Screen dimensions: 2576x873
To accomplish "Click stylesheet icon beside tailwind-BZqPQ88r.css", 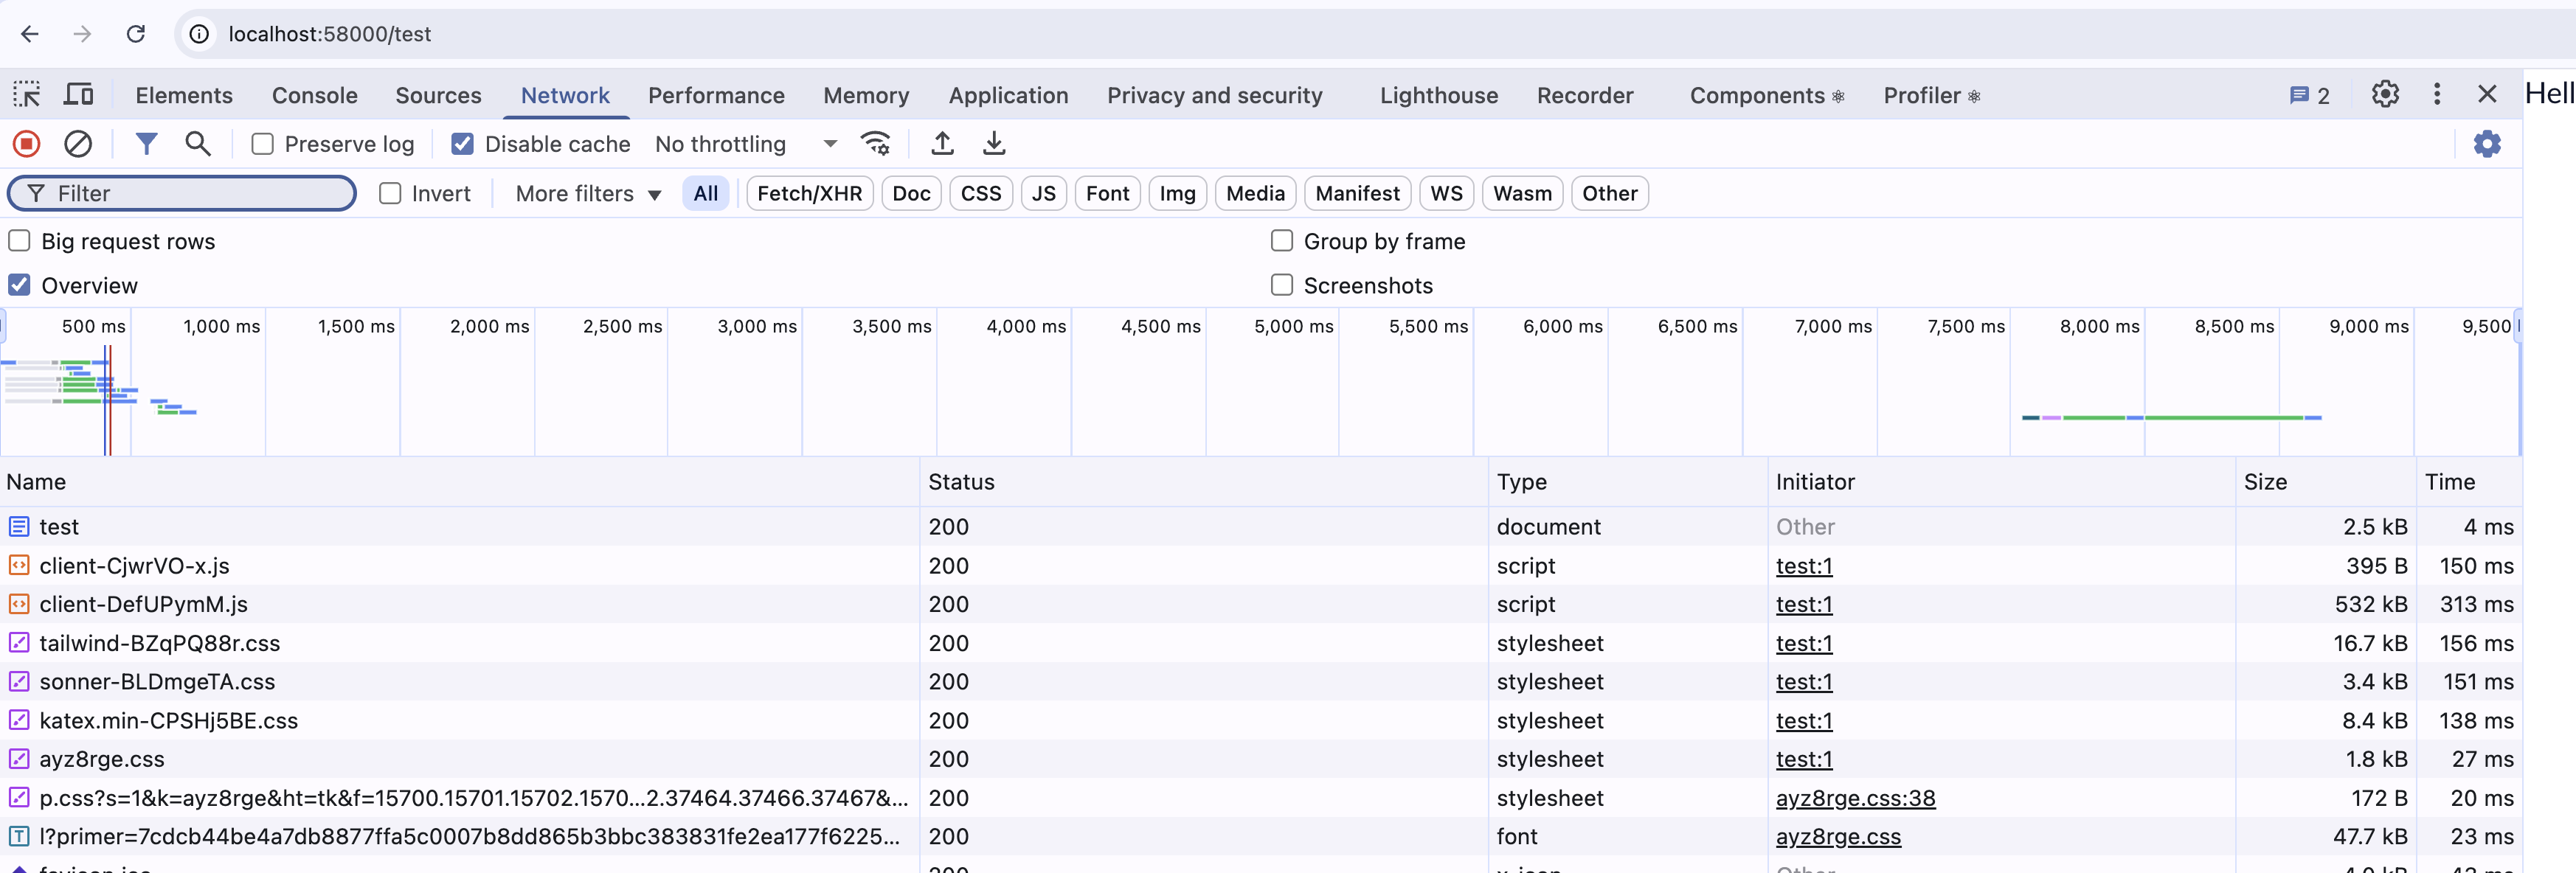I will coord(19,643).
